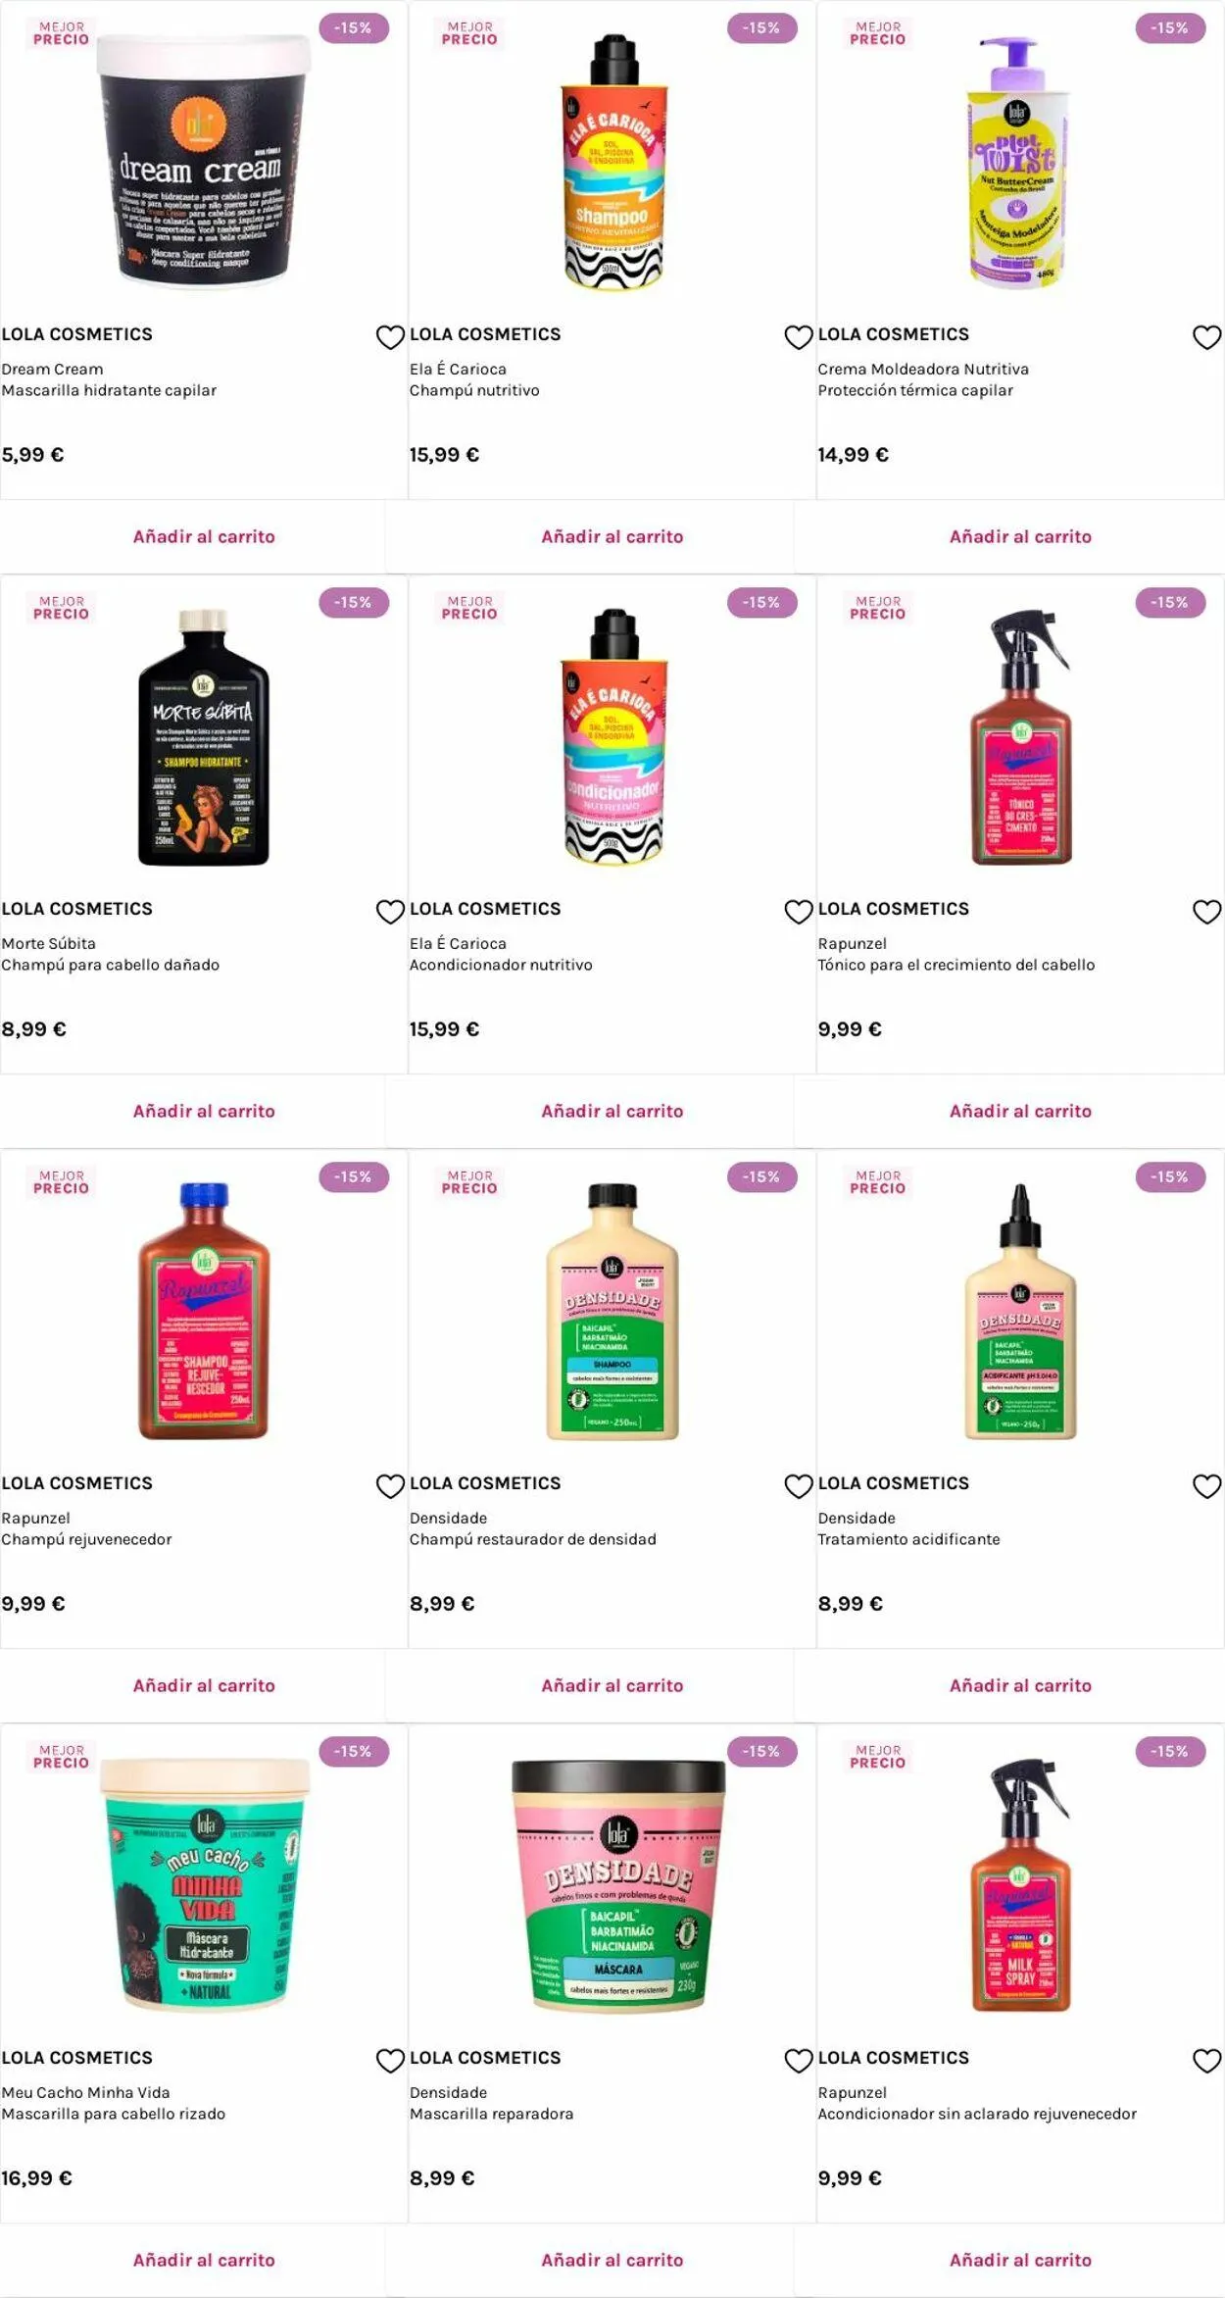Open the Crema Moldeadora Nutritiva product link
Viewport: 1225px width, 2298px height.
click(923, 379)
